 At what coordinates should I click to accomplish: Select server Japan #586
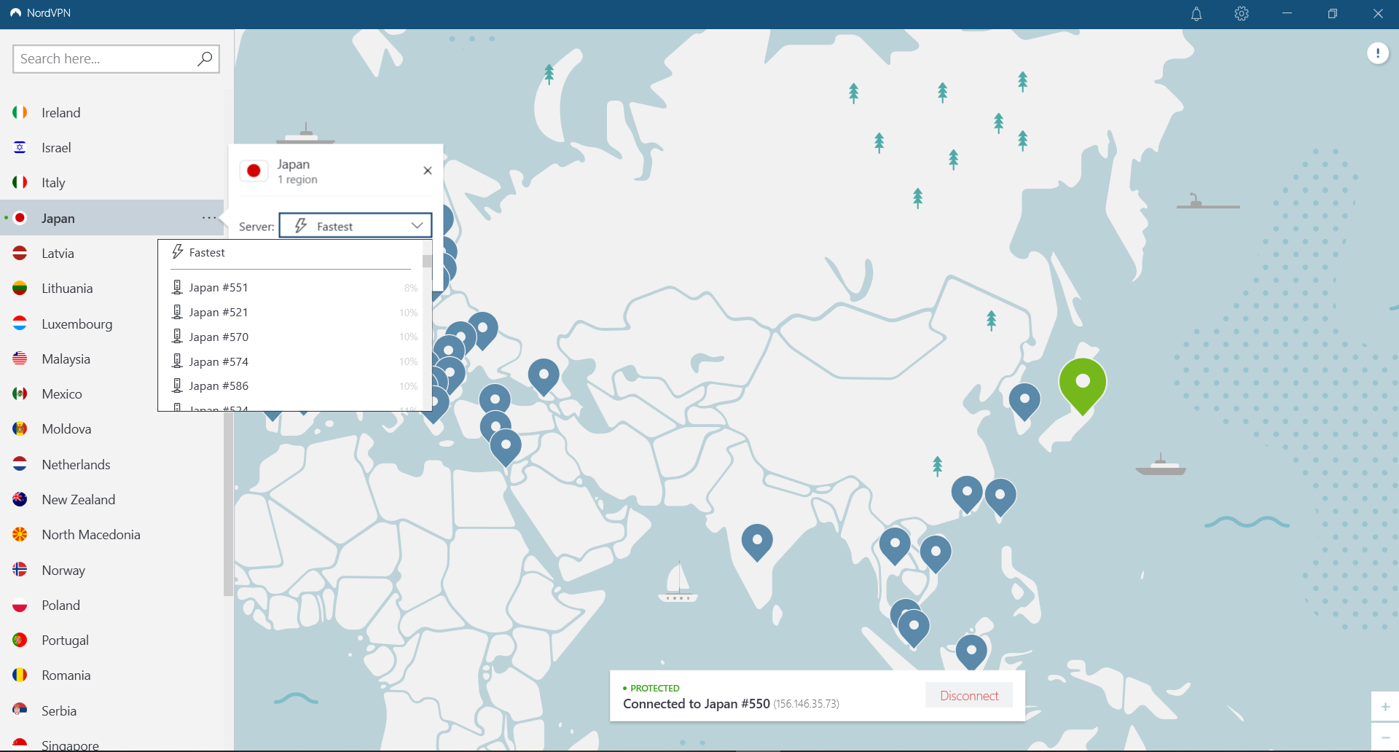coord(290,386)
